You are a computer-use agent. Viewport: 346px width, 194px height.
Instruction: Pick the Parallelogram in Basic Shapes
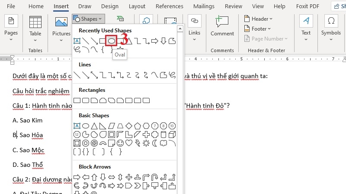tap(112, 126)
